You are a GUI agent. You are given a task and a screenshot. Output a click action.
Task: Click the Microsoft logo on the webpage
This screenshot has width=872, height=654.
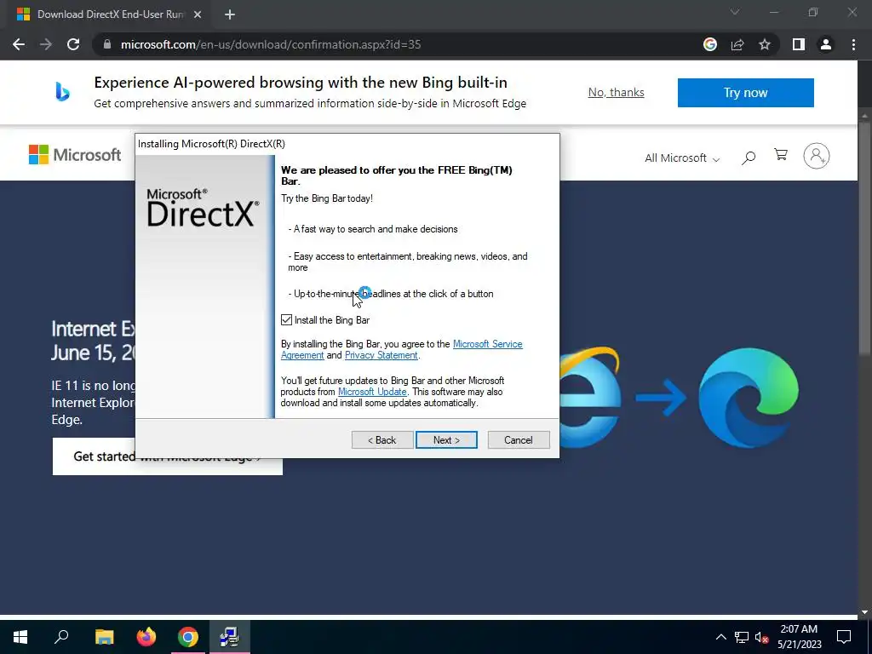pos(75,155)
